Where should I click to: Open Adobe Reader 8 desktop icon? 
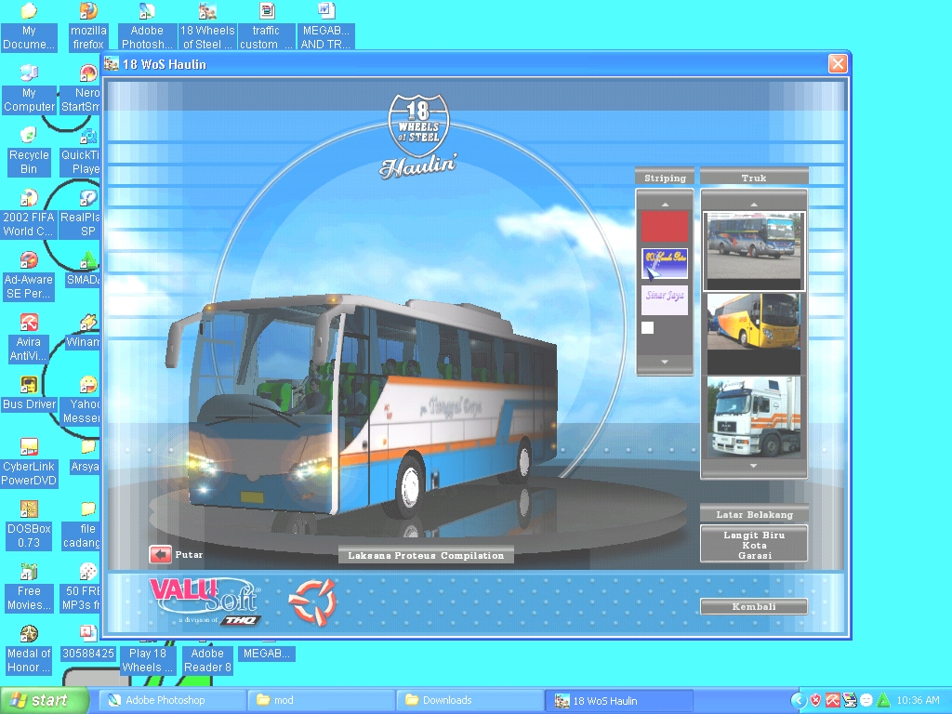click(207, 658)
